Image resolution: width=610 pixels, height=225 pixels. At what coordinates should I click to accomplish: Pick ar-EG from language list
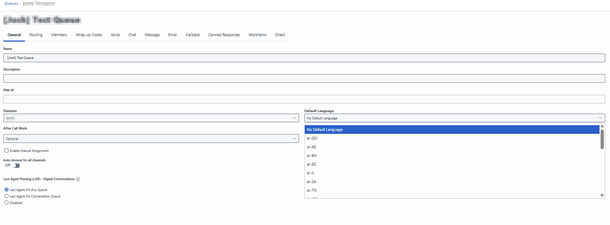(x=312, y=165)
